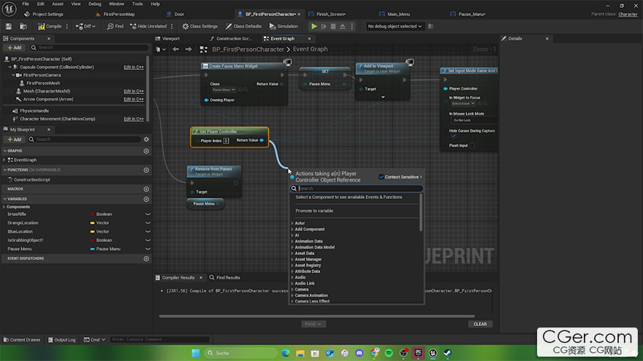Click Edit in C++ for Character Movement
The width and height of the screenshot is (643, 361).
click(x=134, y=119)
